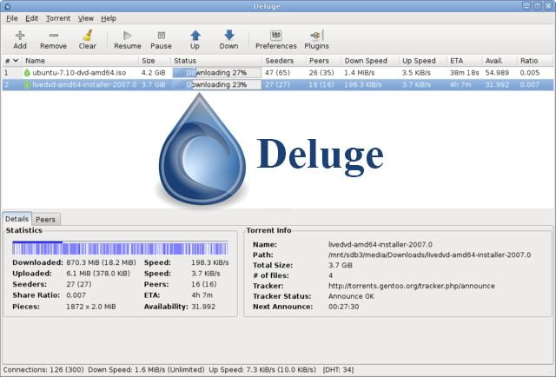Open the Edit menu
This screenshot has width=556, height=377.
31,18
